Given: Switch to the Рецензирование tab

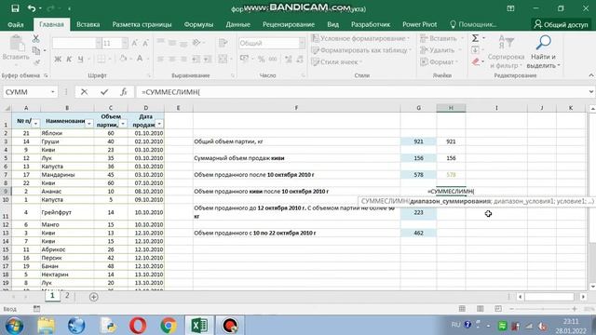Looking at the screenshot, I should (x=289, y=24).
